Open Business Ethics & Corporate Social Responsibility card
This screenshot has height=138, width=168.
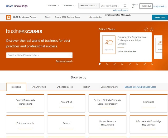[x=107, y=104]
